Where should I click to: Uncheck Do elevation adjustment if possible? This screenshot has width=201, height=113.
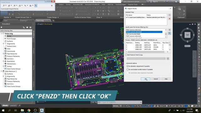pyautogui.click(x=128, y=66)
